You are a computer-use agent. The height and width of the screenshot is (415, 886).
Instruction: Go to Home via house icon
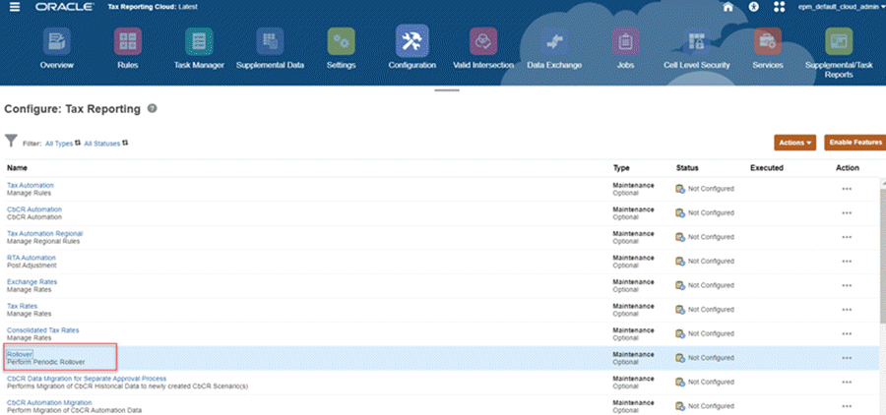[728, 7]
